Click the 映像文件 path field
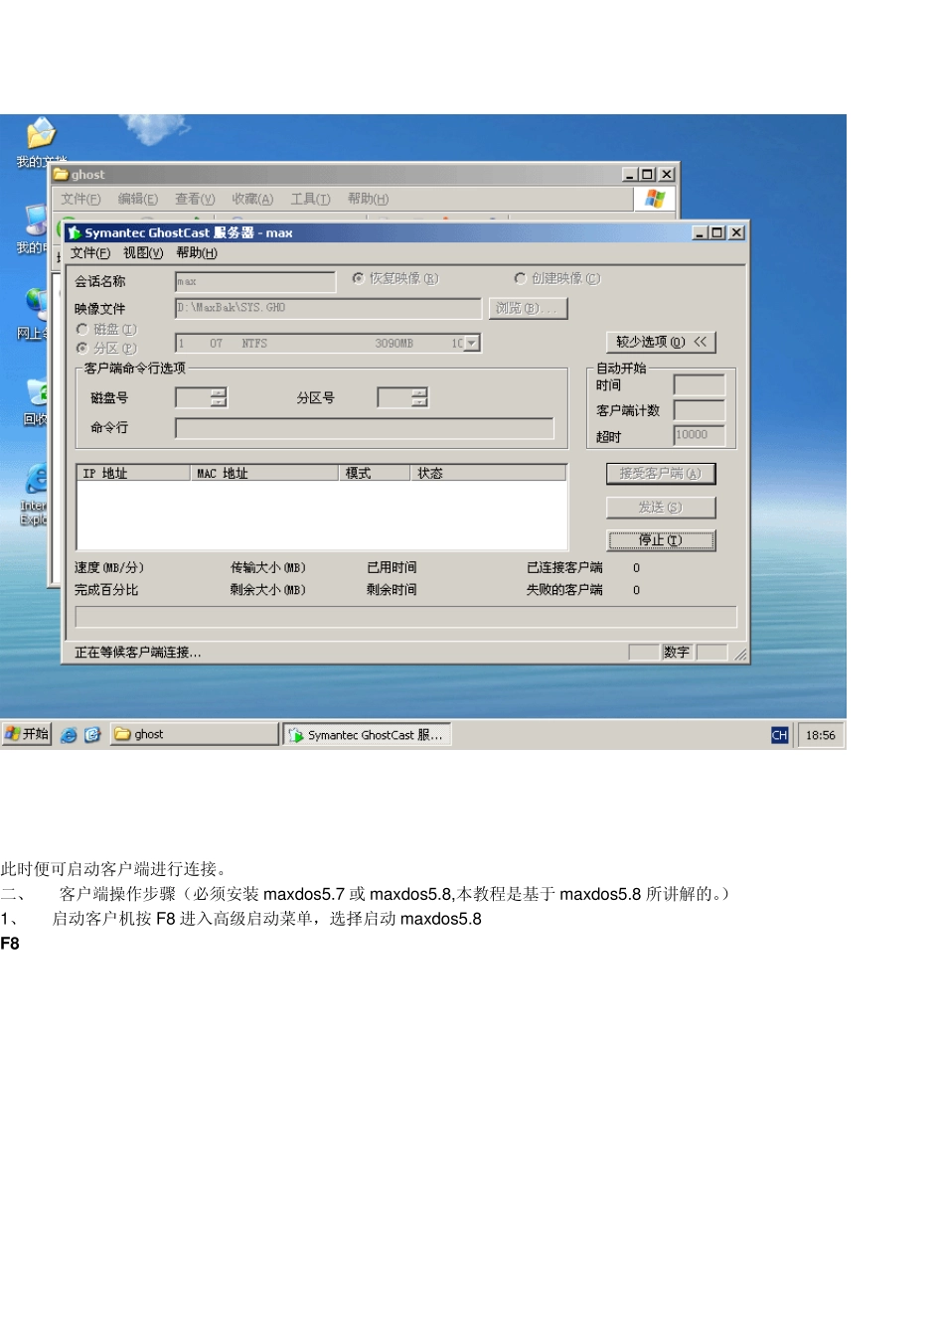The height and width of the screenshot is (1335, 944). pyautogui.click(x=328, y=308)
